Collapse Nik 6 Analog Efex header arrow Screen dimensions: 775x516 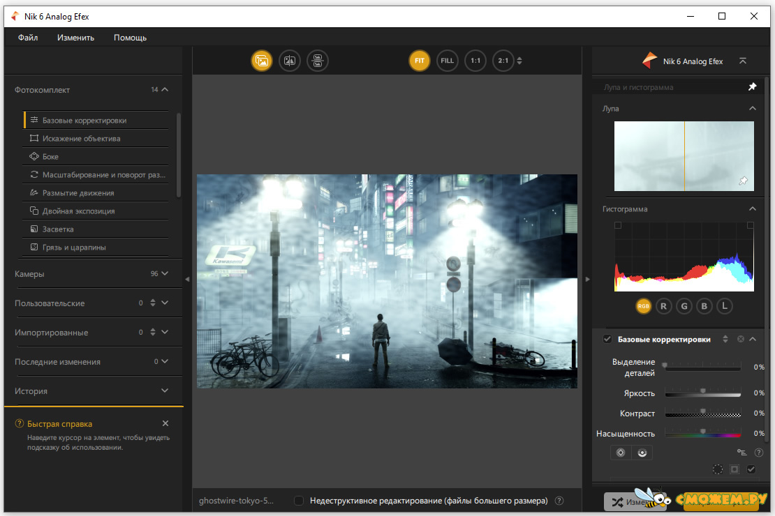tap(742, 61)
